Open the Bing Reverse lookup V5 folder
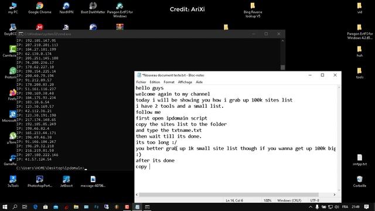The width and height of the screenshot is (375, 211). coord(253,10)
